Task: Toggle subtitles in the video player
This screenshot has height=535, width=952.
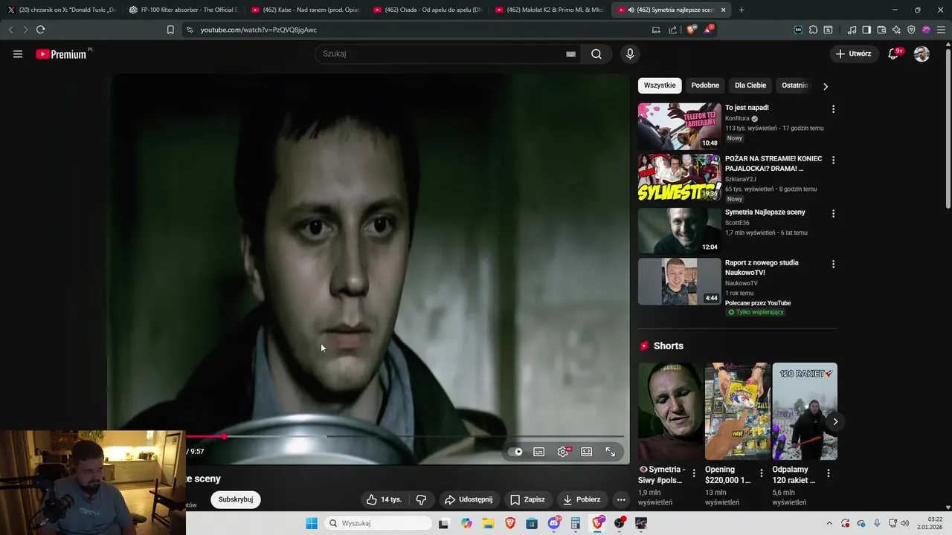Action: click(x=539, y=451)
